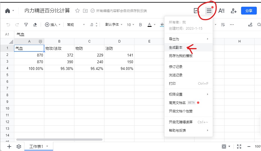The image size is (261, 151).
Task: Select cell containing 95.38%
Action: coord(59,68)
